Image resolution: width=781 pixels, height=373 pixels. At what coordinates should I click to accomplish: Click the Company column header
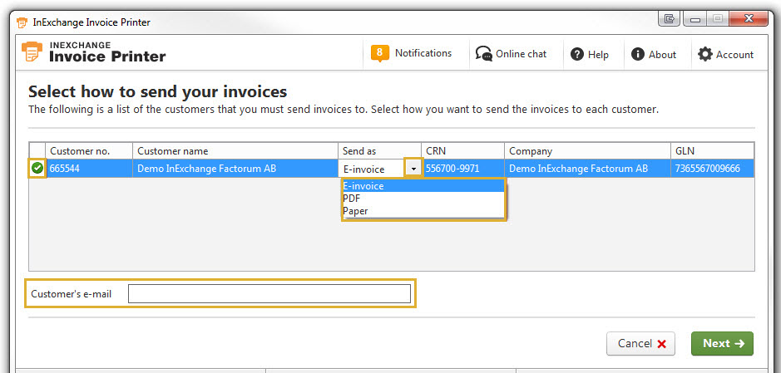click(587, 151)
